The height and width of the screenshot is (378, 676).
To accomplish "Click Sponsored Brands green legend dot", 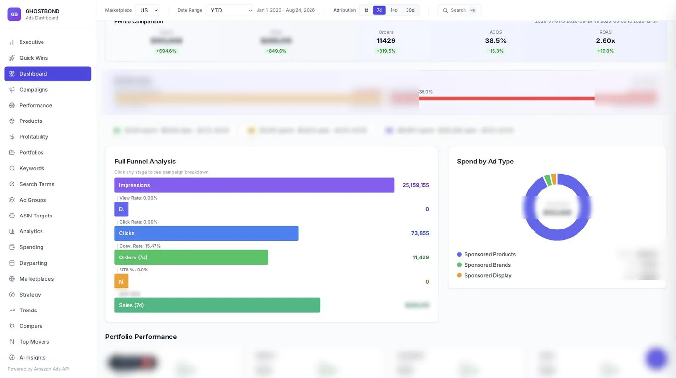I will tap(459, 265).
